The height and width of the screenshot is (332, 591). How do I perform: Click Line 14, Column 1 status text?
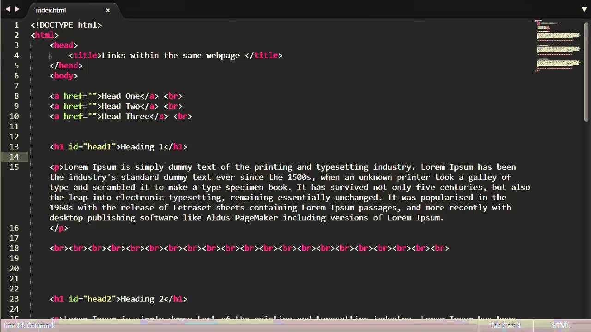(x=29, y=326)
